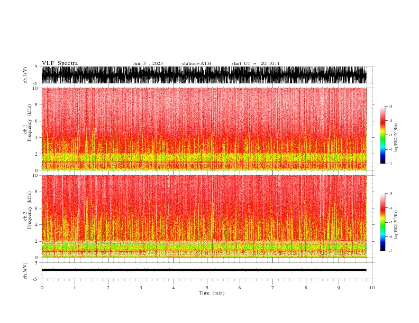The height and width of the screenshot is (323, 419).
Task: Click the "station=ATH" header label
Action: tap(196, 63)
